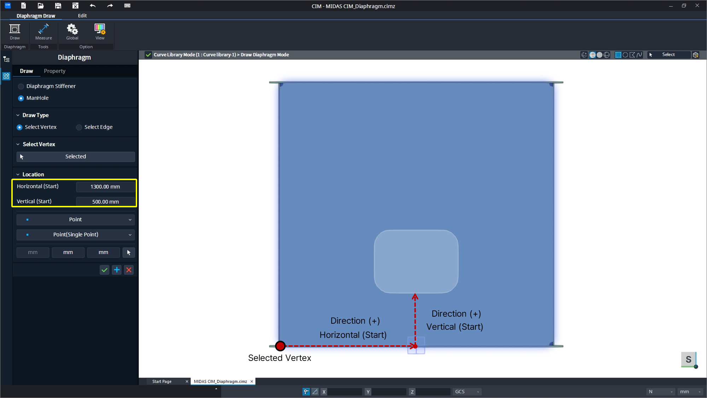Screen dimensions: 707x398
Task: Add with the blue plus button
Action: 117,270
